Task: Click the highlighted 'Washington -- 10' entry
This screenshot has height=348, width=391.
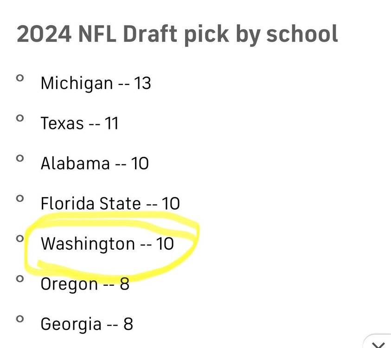Action: click(x=107, y=244)
